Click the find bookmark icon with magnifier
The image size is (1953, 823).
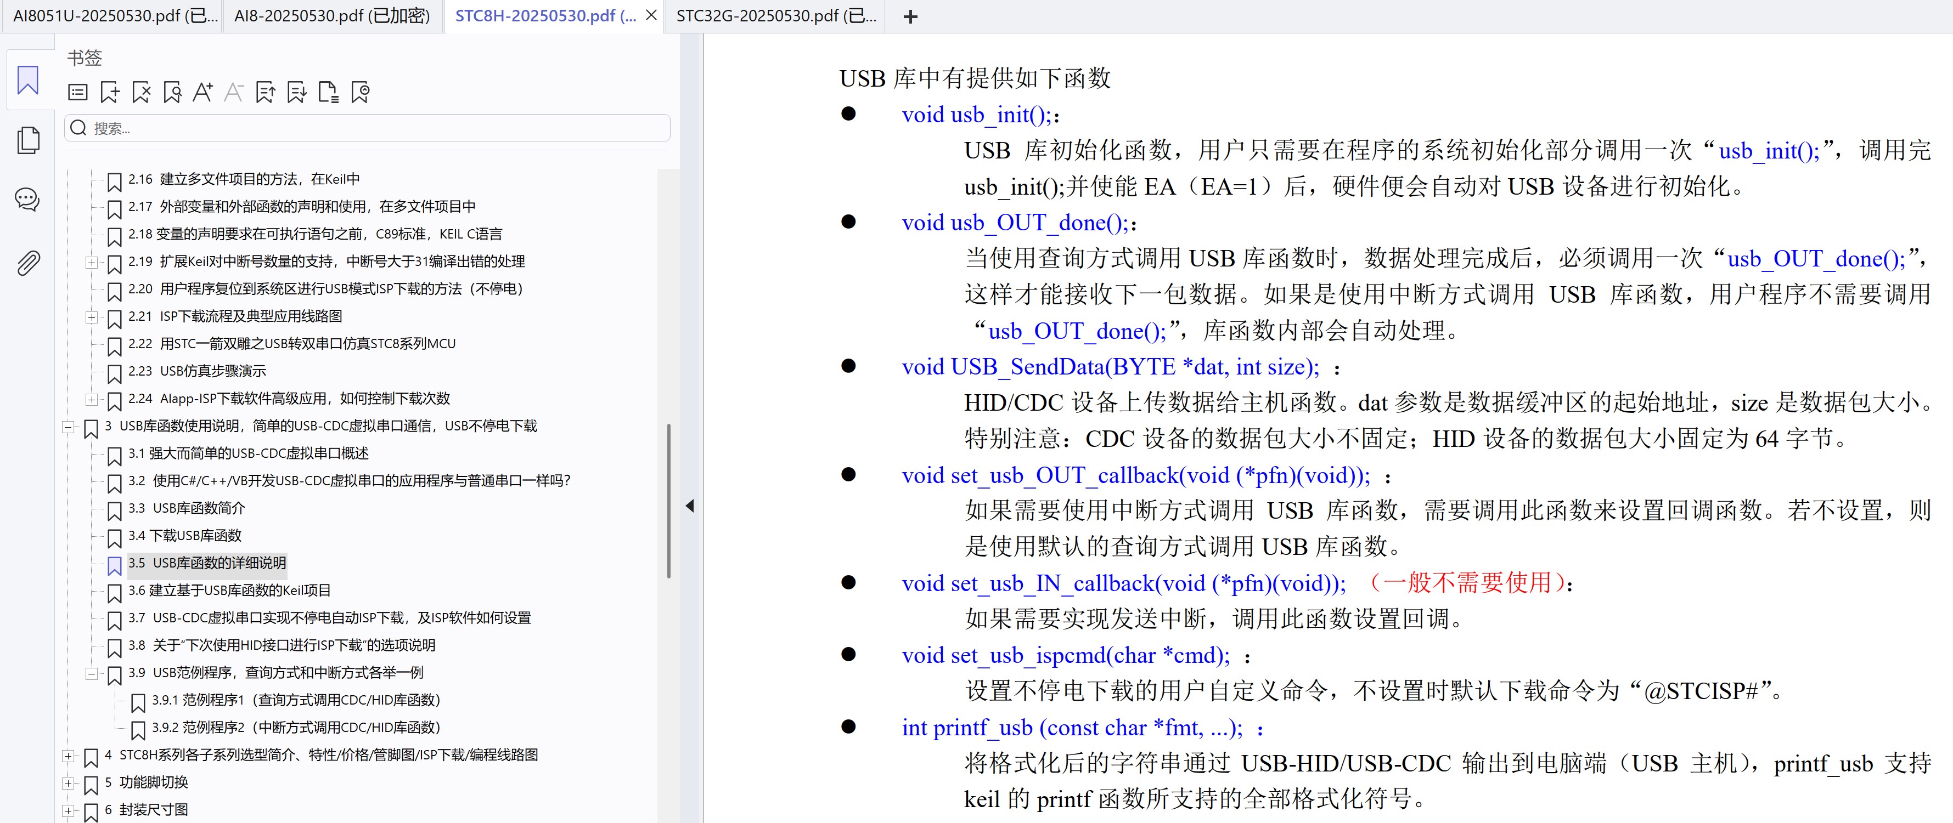click(172, 93)
